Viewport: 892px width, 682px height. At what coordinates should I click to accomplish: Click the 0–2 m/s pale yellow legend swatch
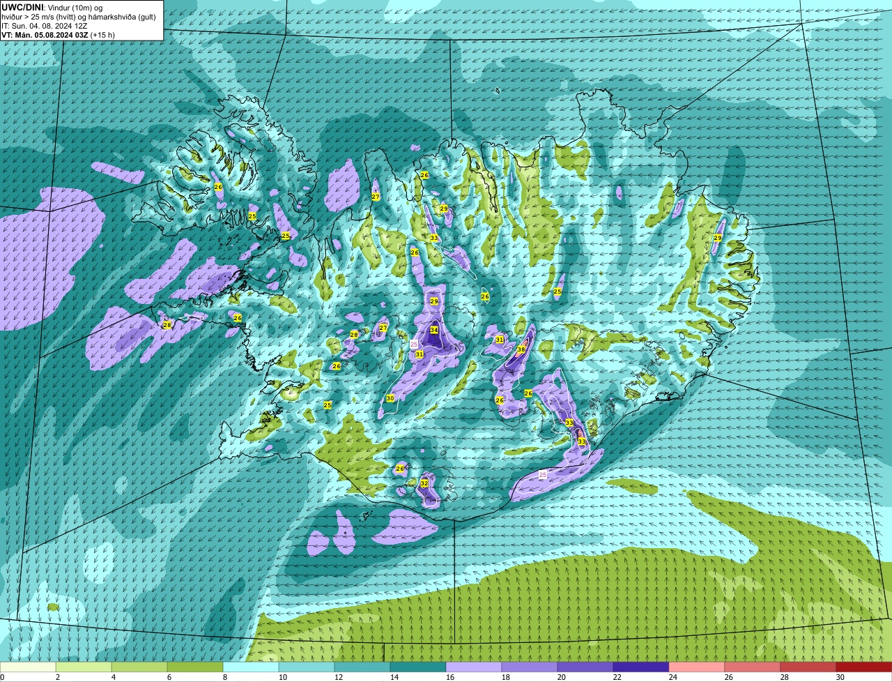[x=28, y=667]
